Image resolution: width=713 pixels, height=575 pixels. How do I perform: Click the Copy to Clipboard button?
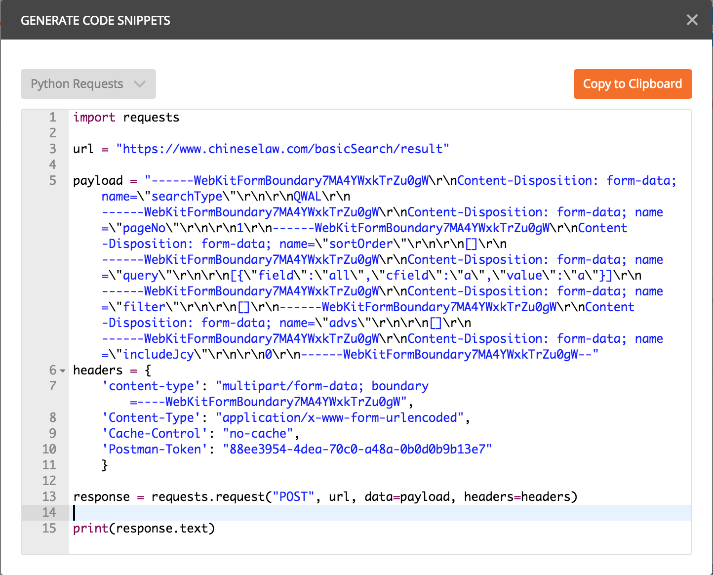tap(633, 84)
